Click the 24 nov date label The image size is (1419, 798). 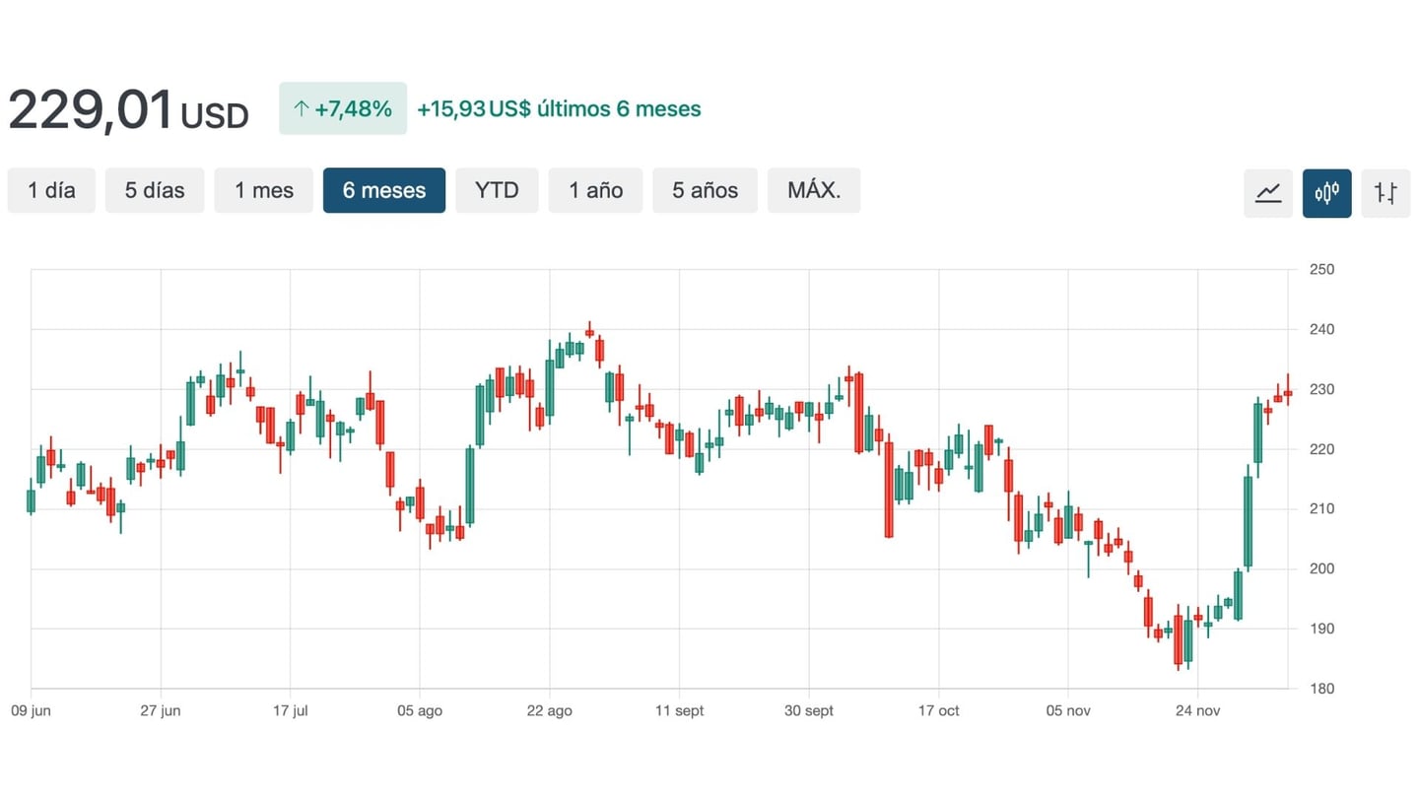(x=1197, y=711)
